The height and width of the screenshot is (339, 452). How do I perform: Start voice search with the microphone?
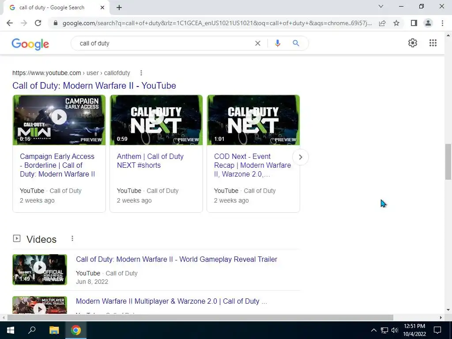277,43
